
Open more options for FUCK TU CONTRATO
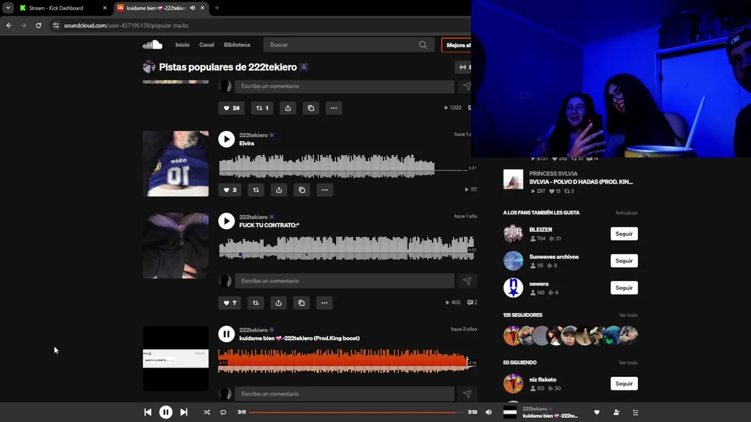[324, 303]
